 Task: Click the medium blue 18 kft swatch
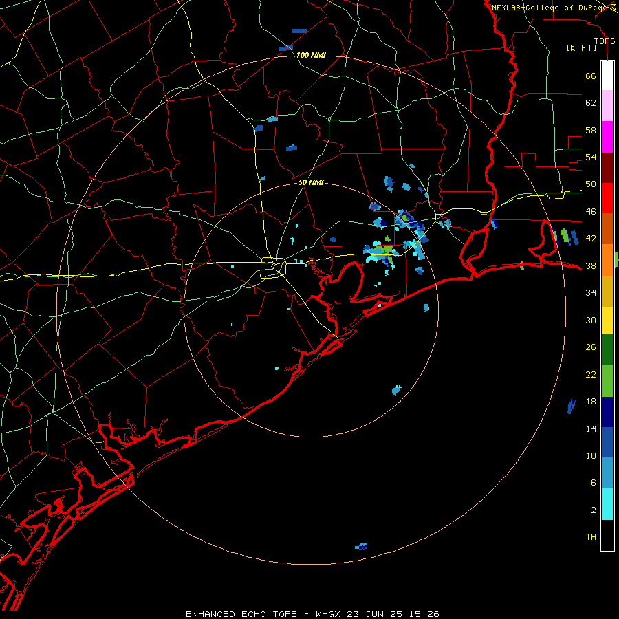607,442
